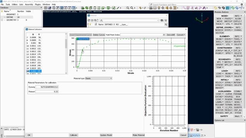
Task: Open the Assembly menu
Action: [x=29, y=4]
